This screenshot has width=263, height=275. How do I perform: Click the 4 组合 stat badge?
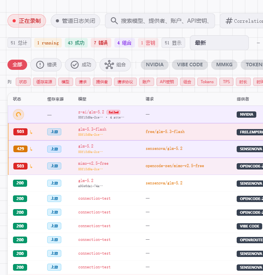(125, 43)
